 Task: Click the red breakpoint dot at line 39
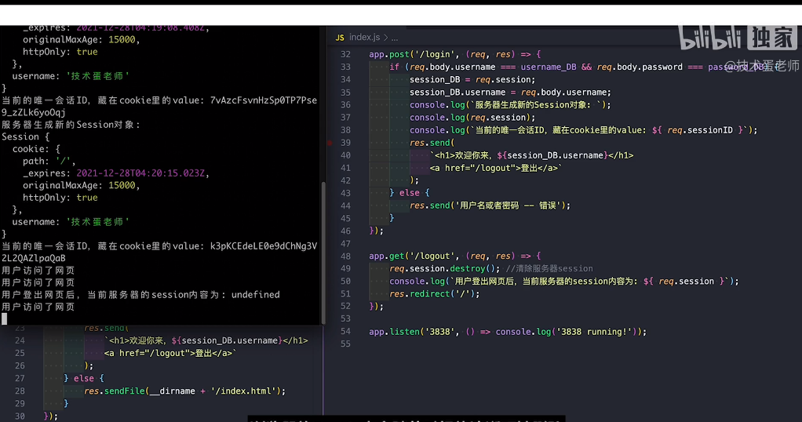point(330,144)
